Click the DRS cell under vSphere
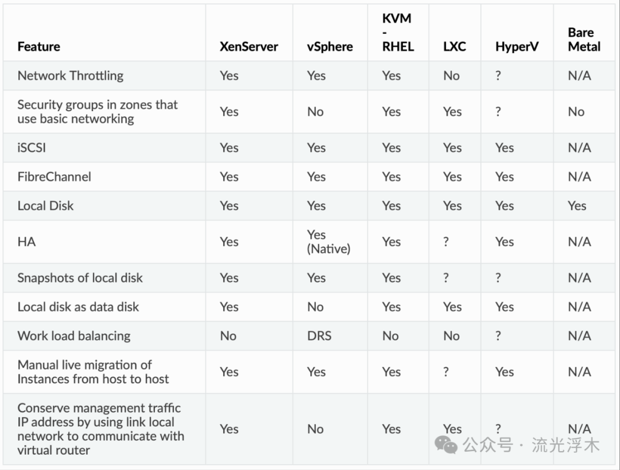The image size is (620, 470). [319, 336]
